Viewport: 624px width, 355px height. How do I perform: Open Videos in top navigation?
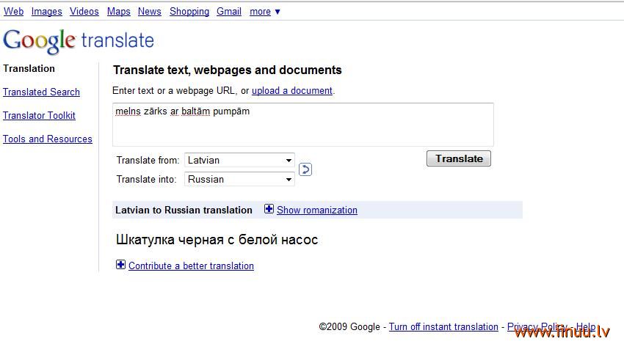[x=84, y=12]
